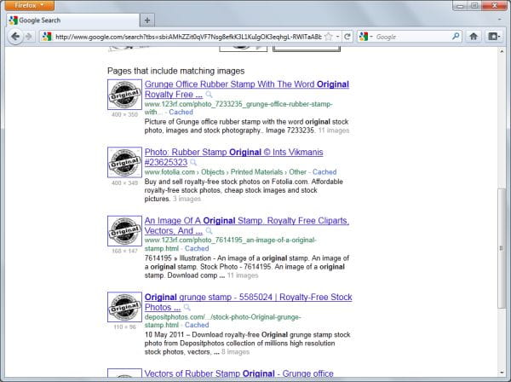
Task: Open Vectors of Rubber Stamp Original link
Action: (238, 373)
